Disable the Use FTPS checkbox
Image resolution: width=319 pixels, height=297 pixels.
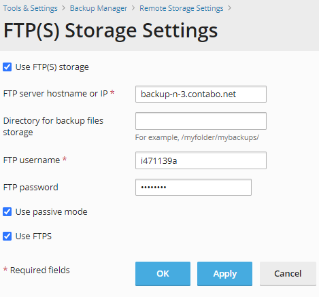tap(7, 237)
